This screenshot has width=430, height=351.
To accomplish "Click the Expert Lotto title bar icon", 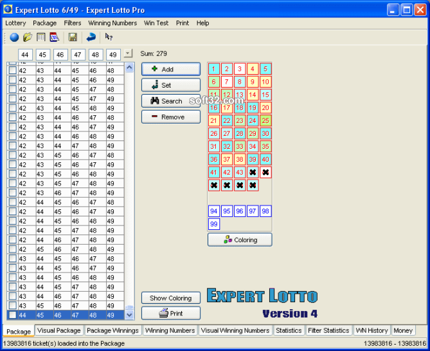I will point(8,10).
